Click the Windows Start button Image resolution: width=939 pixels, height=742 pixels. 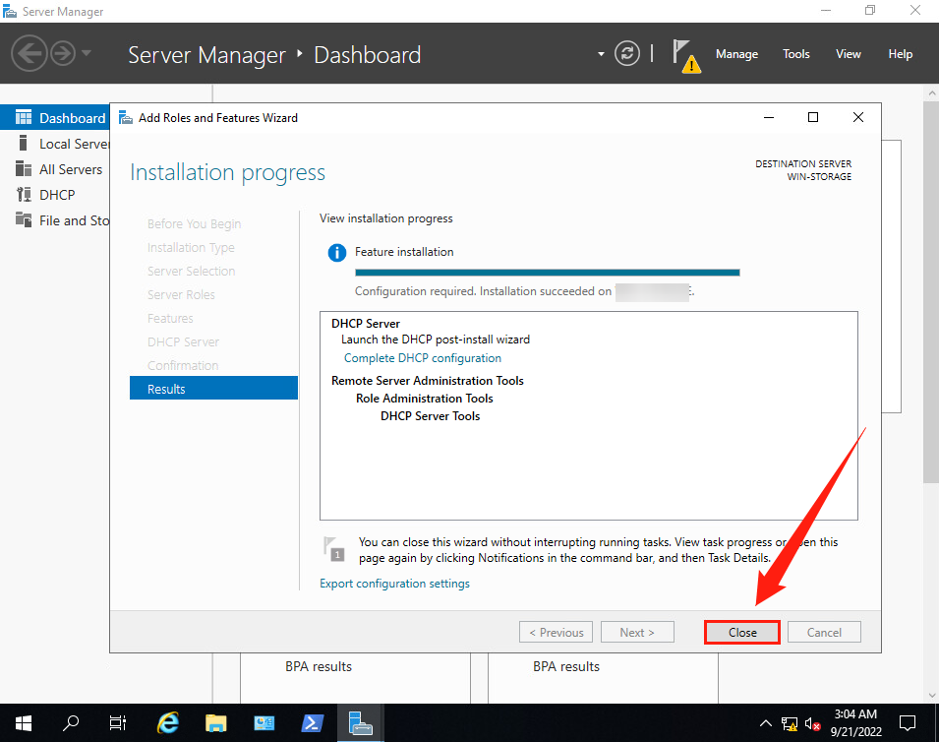click(23, 723)
